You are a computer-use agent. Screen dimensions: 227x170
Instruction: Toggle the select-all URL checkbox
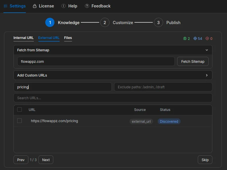click(x=19, y=110)
